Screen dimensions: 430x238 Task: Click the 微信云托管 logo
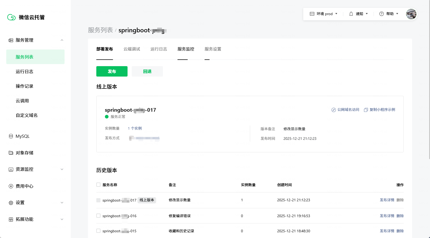click(x=26, y=17)
